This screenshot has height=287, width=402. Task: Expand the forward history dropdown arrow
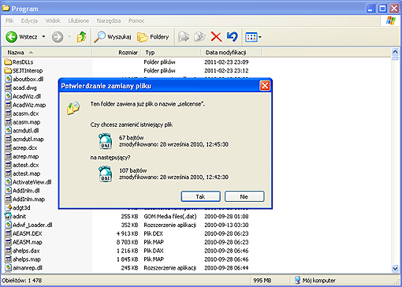69,36
